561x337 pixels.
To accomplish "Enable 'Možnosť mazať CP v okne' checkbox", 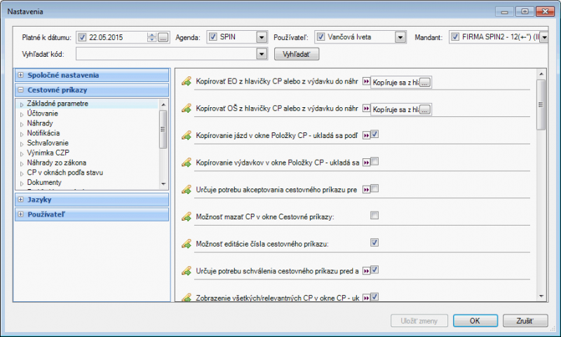I will tap(374, 216).
